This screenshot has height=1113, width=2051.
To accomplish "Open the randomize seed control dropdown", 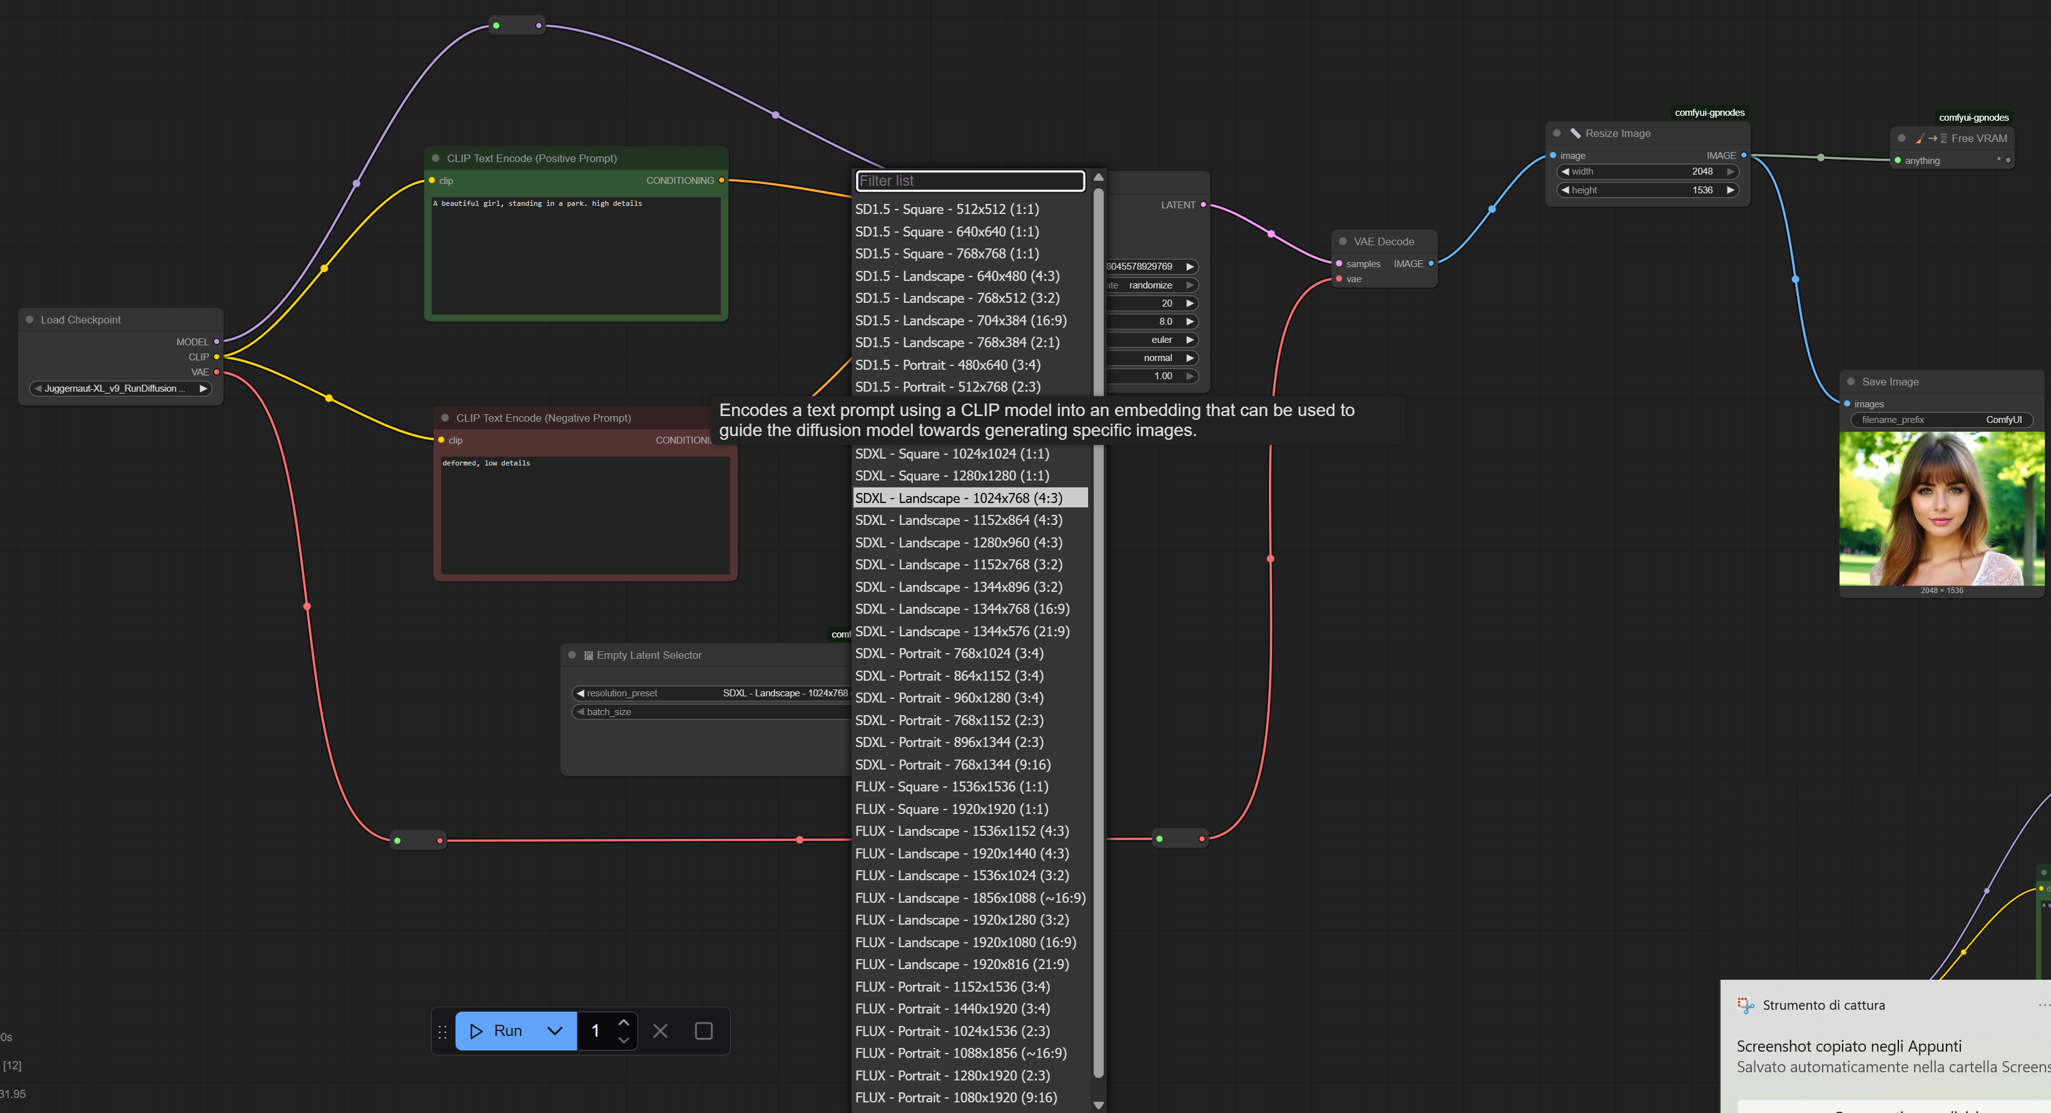I will click(x=1152, y=285).
